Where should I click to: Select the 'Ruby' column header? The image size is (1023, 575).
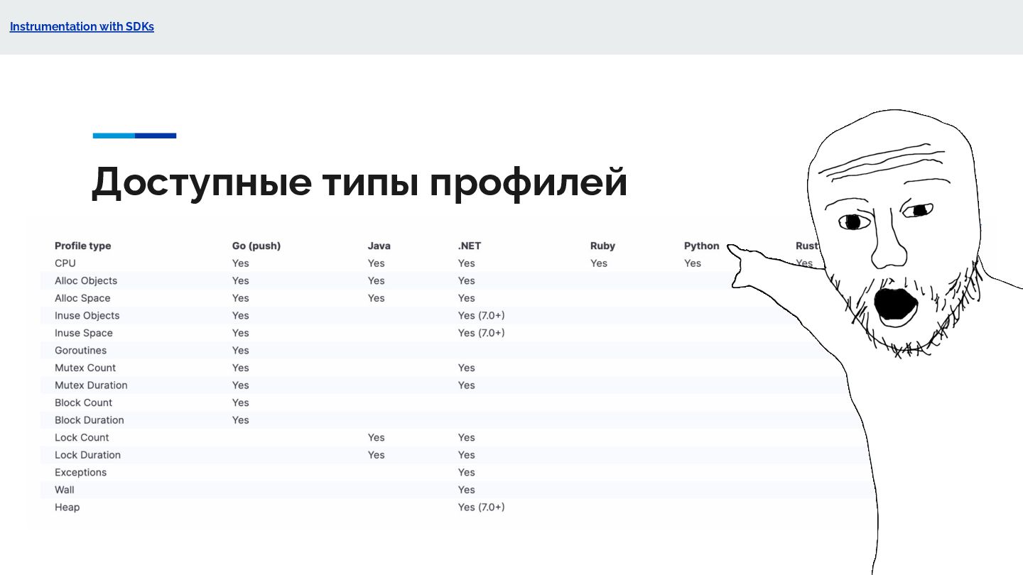tap(602, 246)
